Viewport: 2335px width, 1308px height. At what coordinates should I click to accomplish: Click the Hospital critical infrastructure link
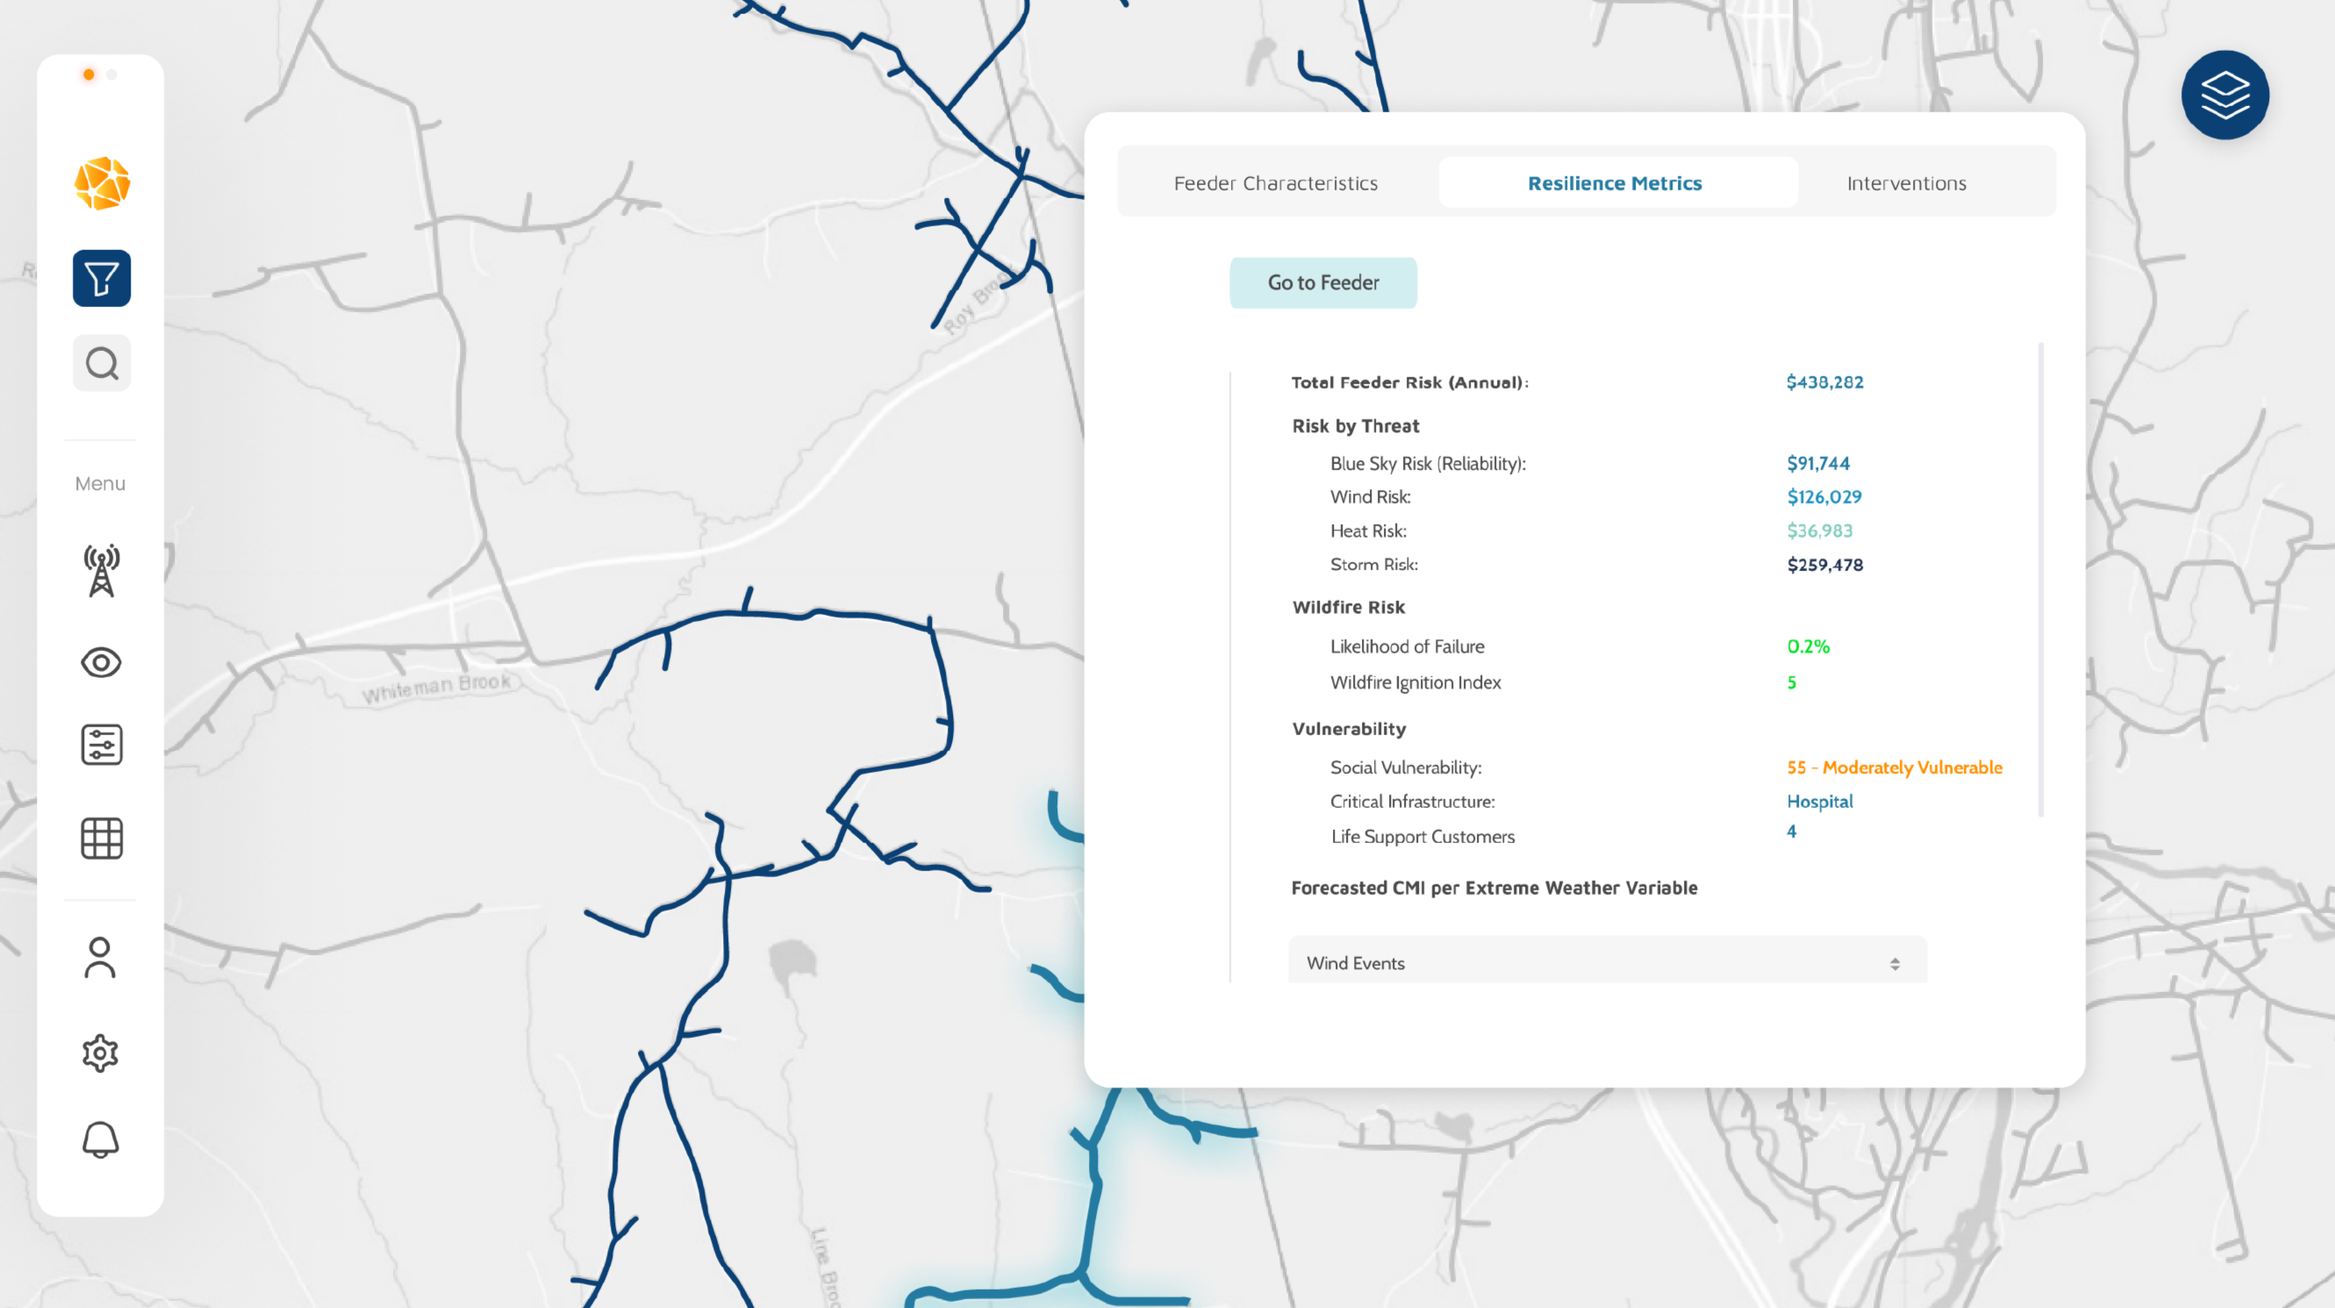coord(1819,801)
